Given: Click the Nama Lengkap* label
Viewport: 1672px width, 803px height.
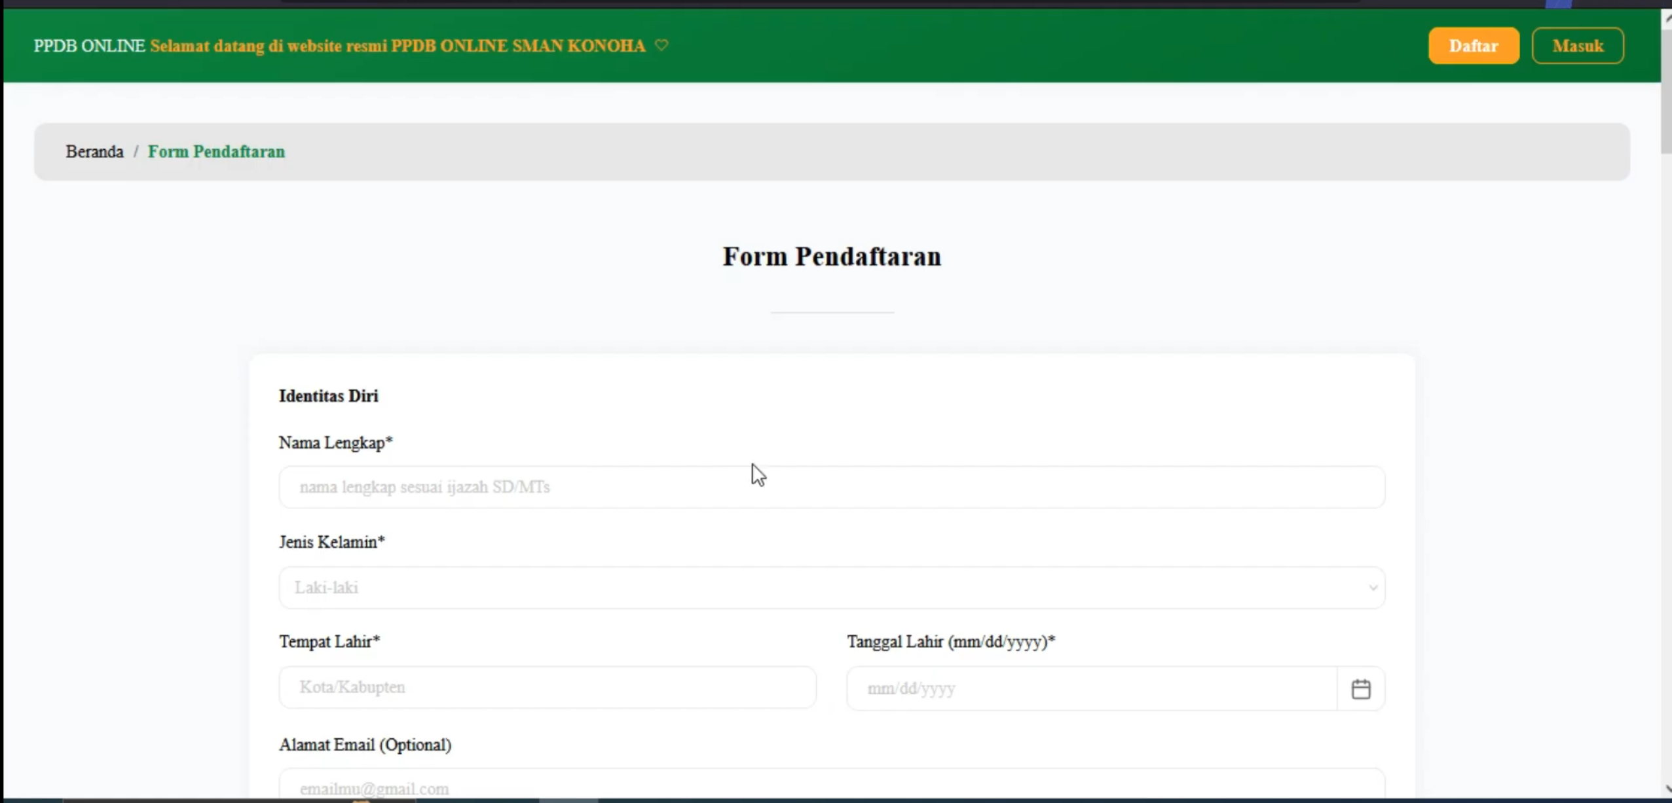Looking at the screenshot, I should coord(336,443).
